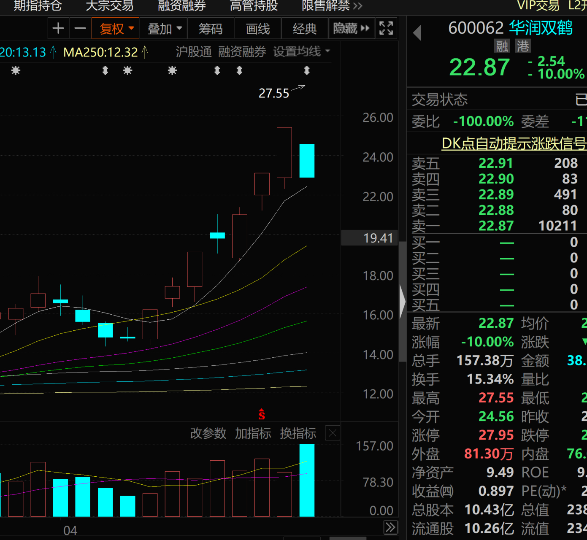Switch to 经典 classic view

(304, 29)
